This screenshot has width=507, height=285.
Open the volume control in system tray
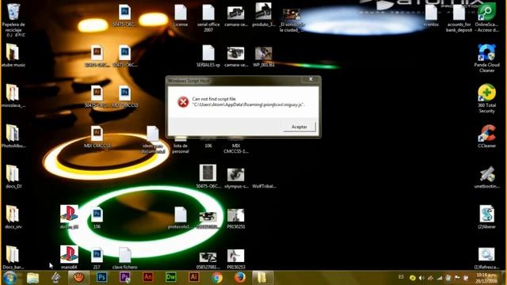pos(421,278)
